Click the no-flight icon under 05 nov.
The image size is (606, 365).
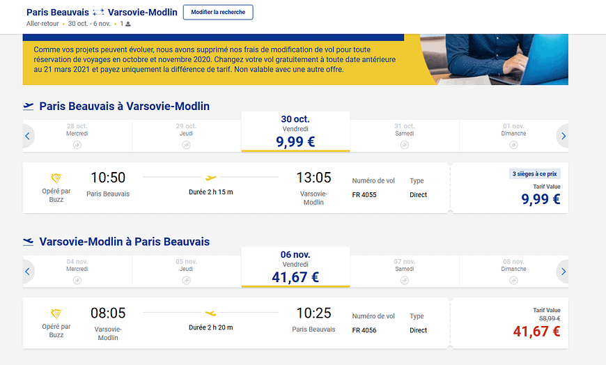point(186,280)
